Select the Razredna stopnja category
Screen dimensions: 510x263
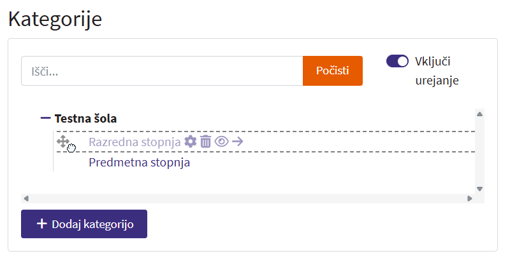point(135,142)
